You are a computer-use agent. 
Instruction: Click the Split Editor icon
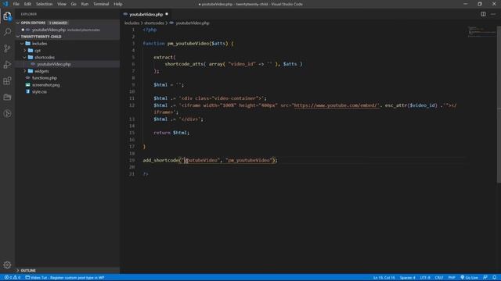(483, 14)
